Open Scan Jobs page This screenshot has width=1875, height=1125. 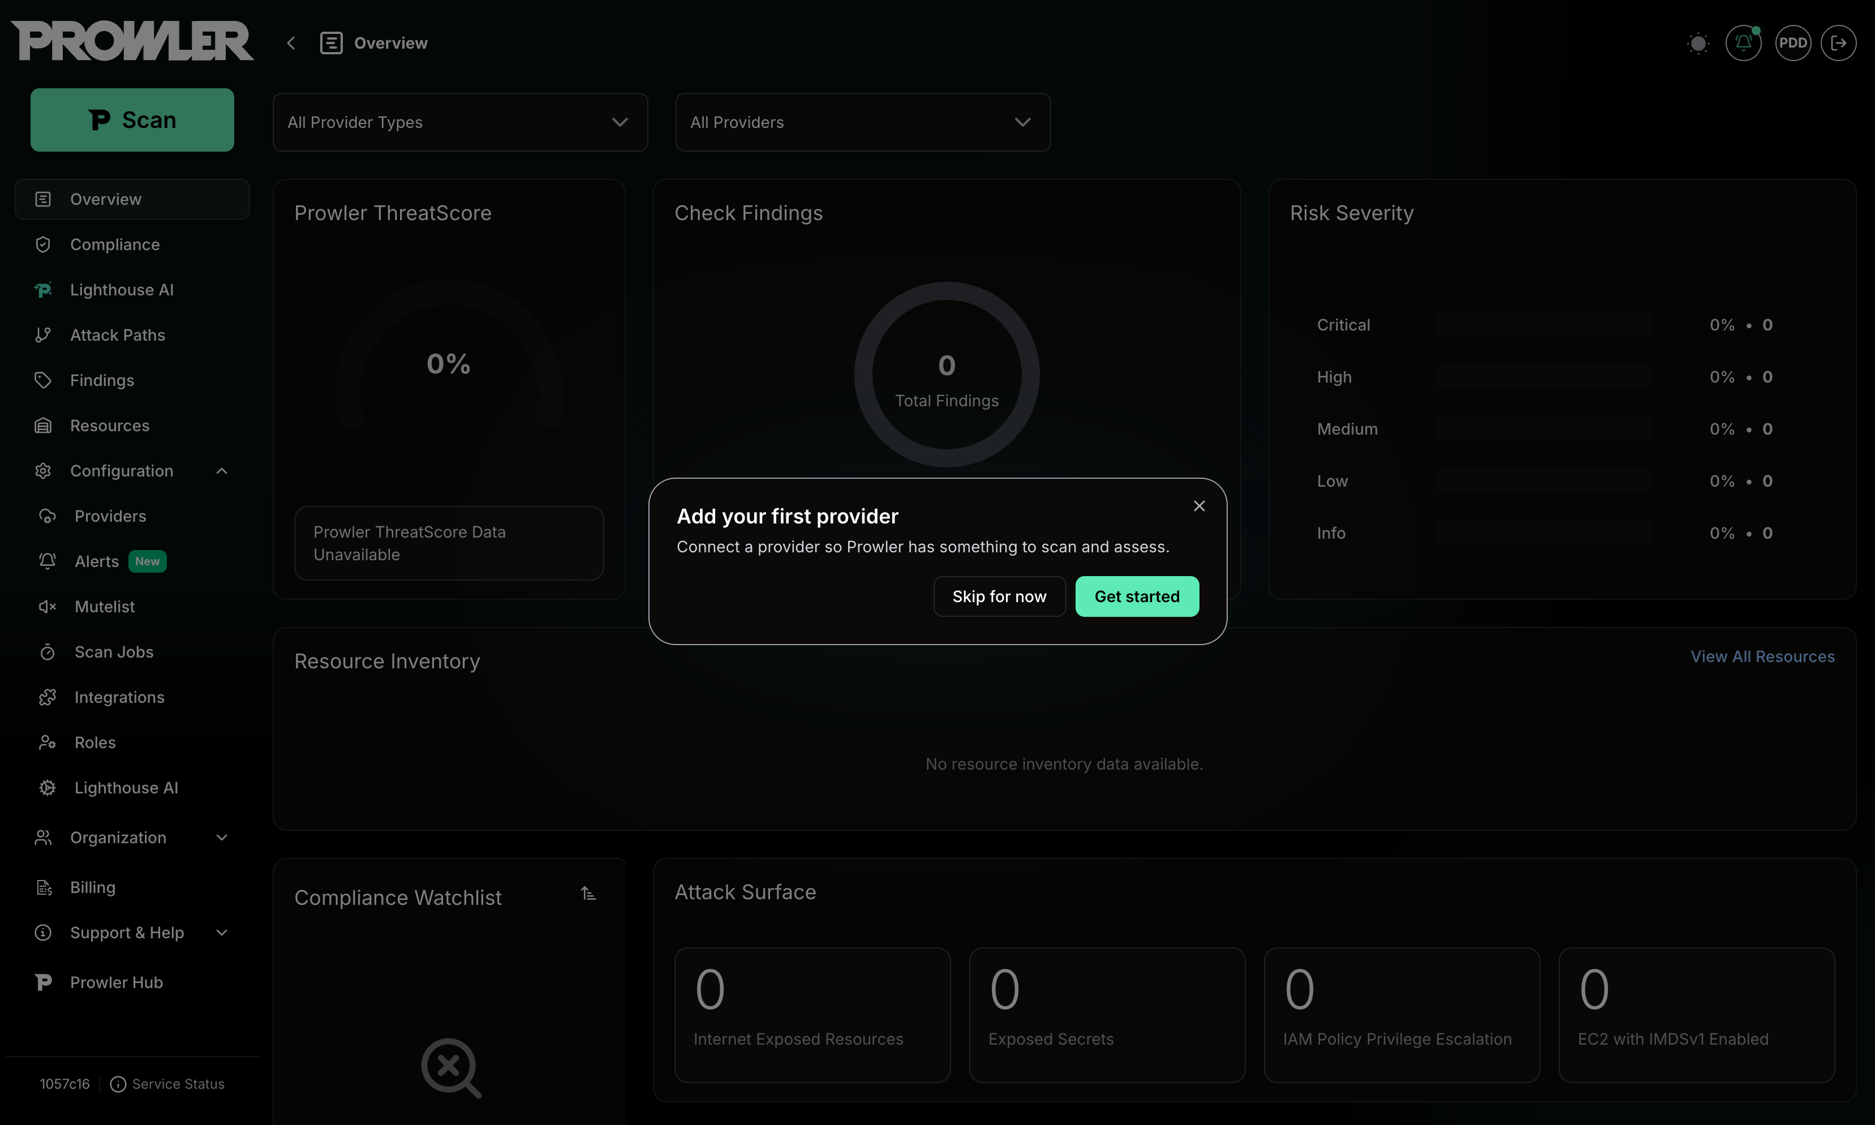coord(132,652)
